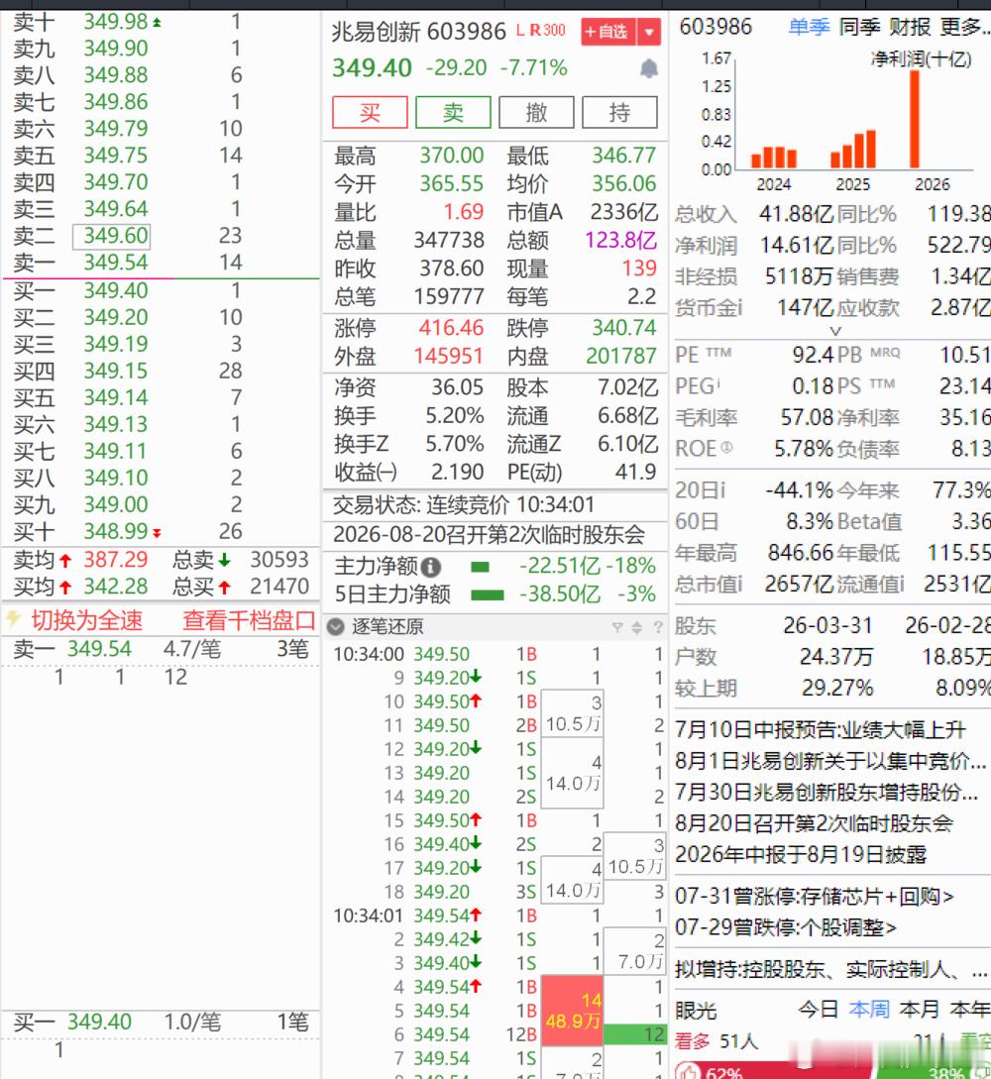This screenshot has width=991, height=1079.
Task: Open 拟增持:控股股东、实际控制人 entry
Action: pyautogui.click(x=830, y=970)
